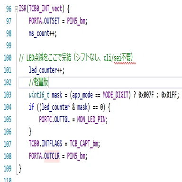Click TCB0.INTFLAGS on line 107

pyautogui.click(x=45, y=144)
